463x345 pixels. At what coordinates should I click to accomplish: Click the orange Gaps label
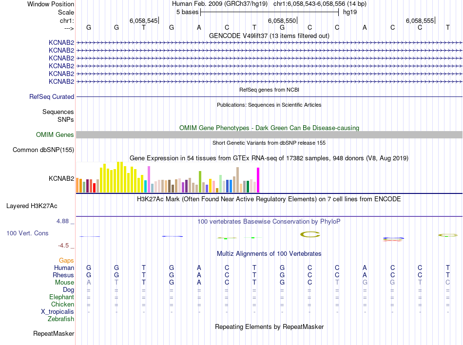(66, 261)
